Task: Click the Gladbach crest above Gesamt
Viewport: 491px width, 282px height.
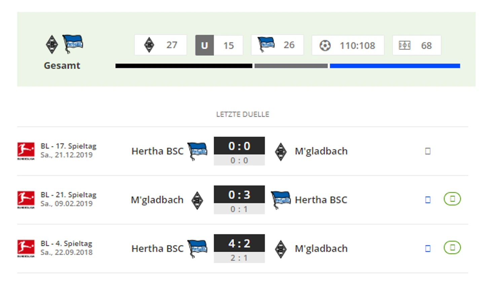Action: pyautogui.click(x=51, y=44)
